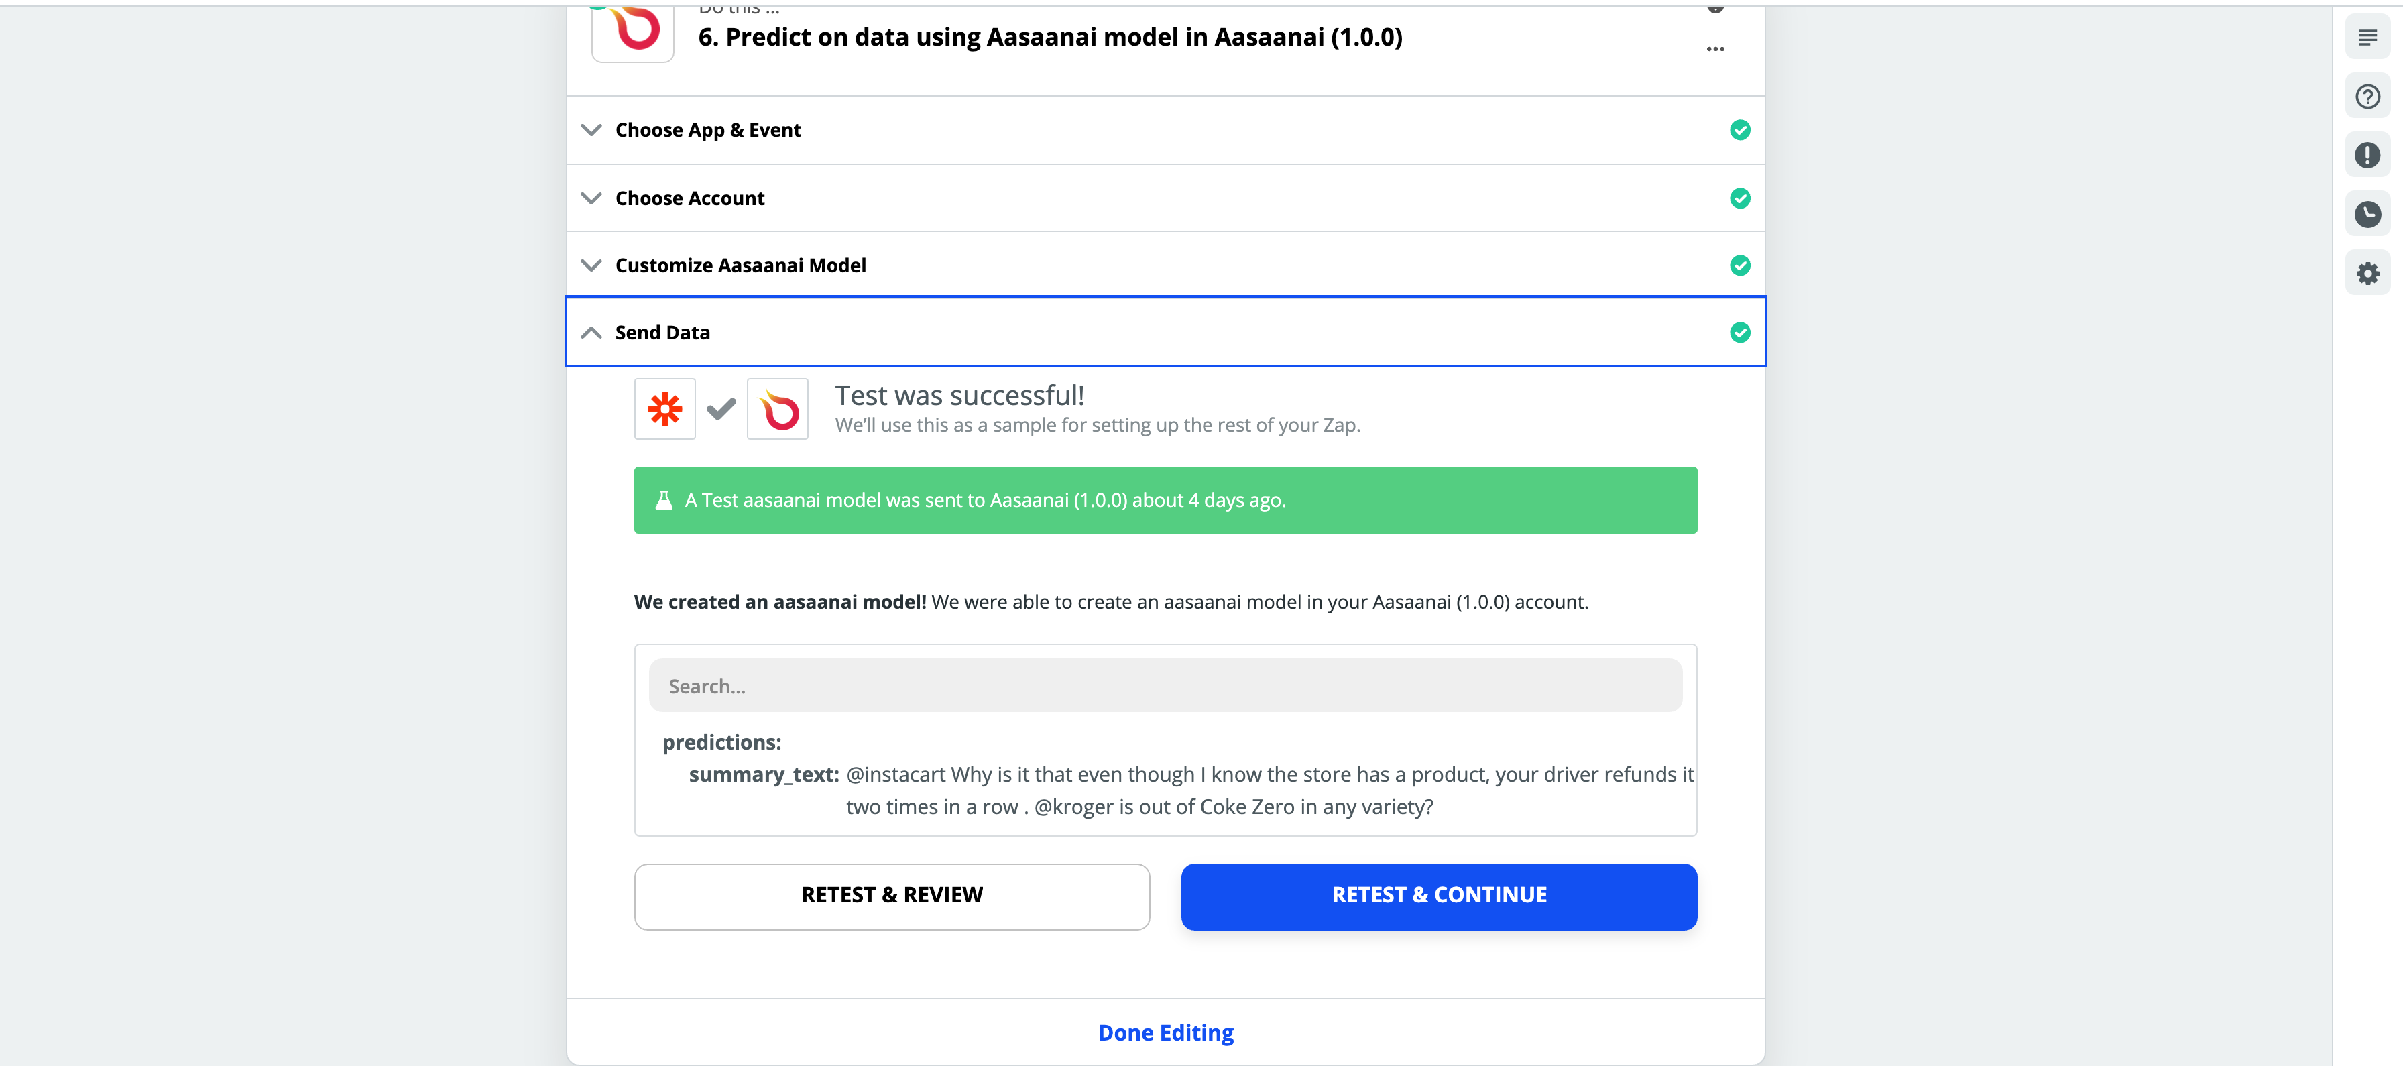2403x1066 pixels.
Task: Collapse the Send Data section
Action: click(1165, 332)
